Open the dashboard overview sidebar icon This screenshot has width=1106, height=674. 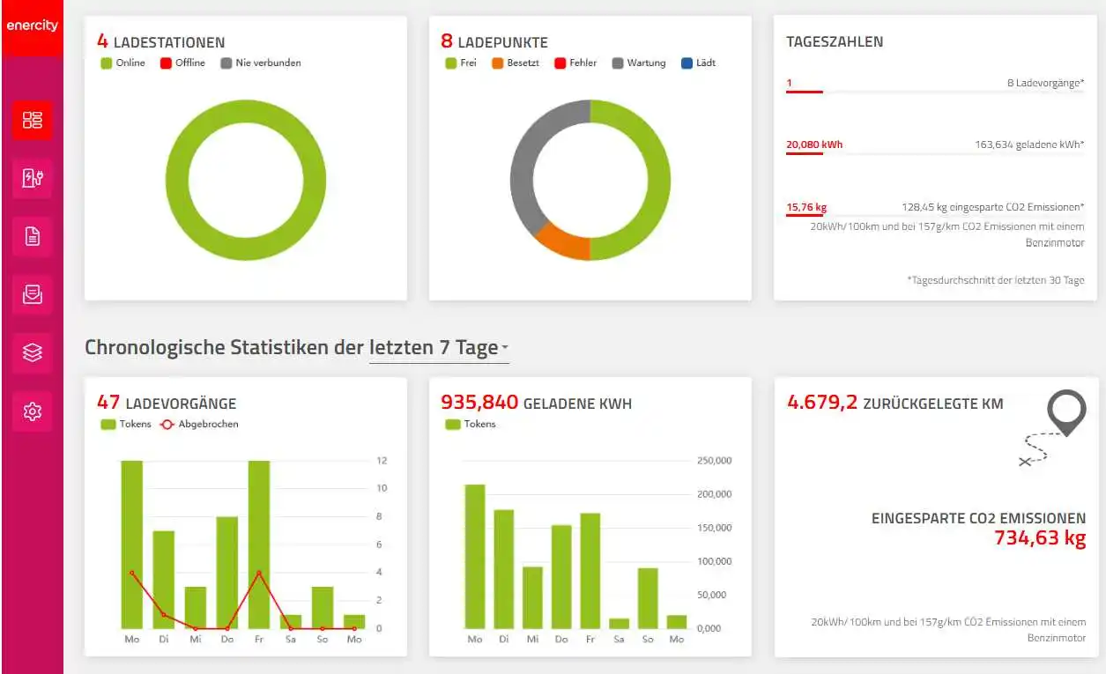32,121
